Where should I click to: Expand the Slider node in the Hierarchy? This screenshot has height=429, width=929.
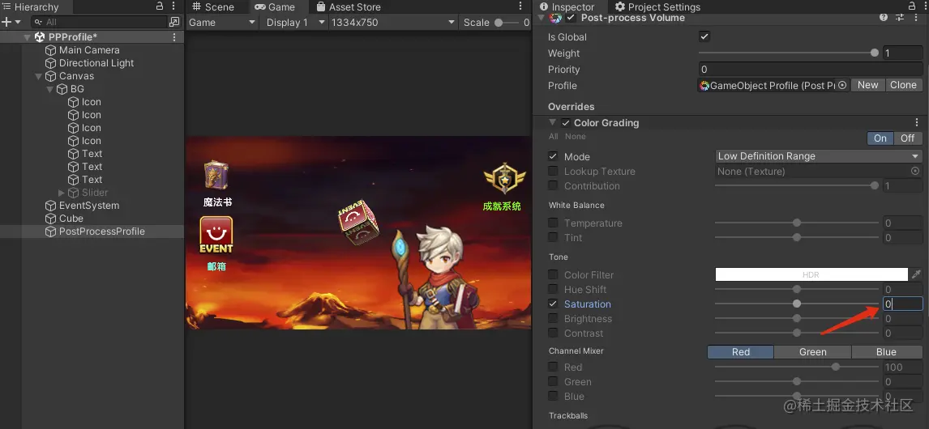(x=62, y=193)
